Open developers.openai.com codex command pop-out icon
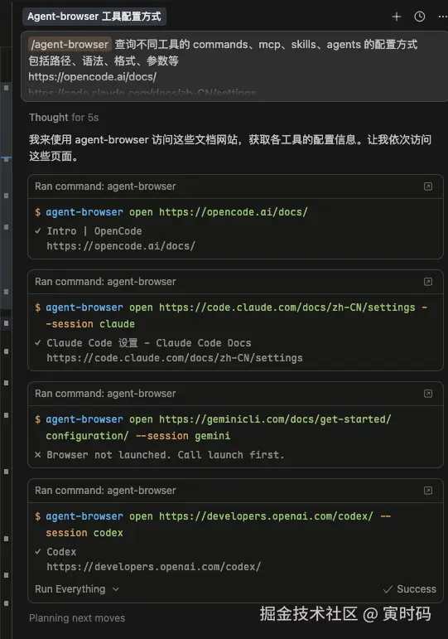This screenshot has height=639, width=448. tap(428, 491)
